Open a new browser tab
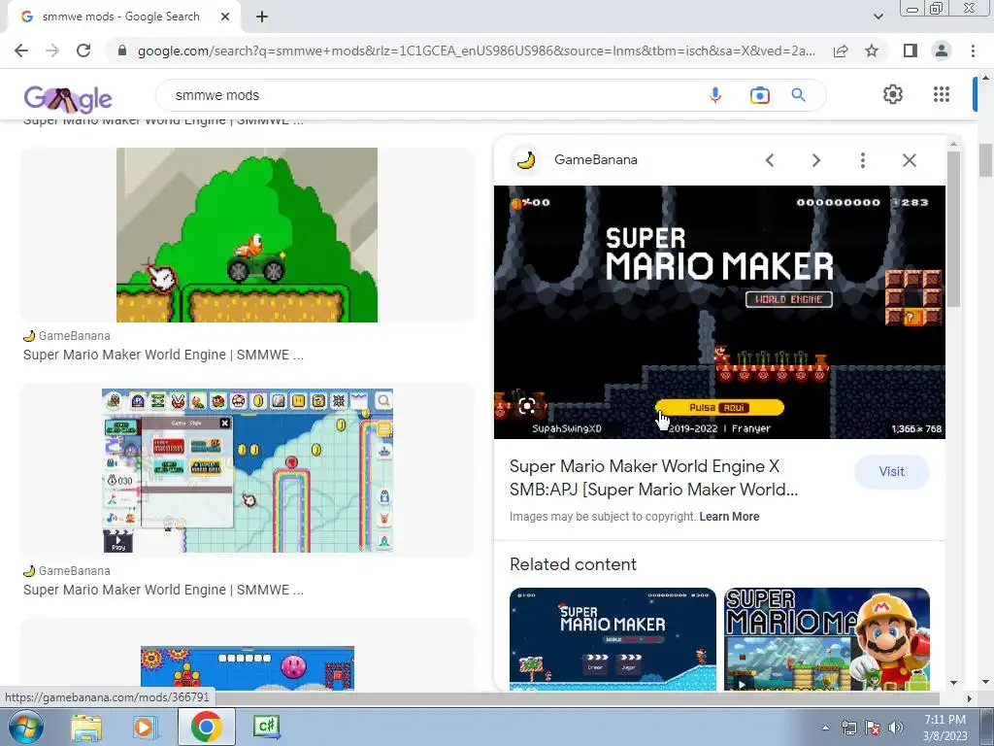Image resolution: width=994 pixels, height=746 pixels. (x=262, y=17)
